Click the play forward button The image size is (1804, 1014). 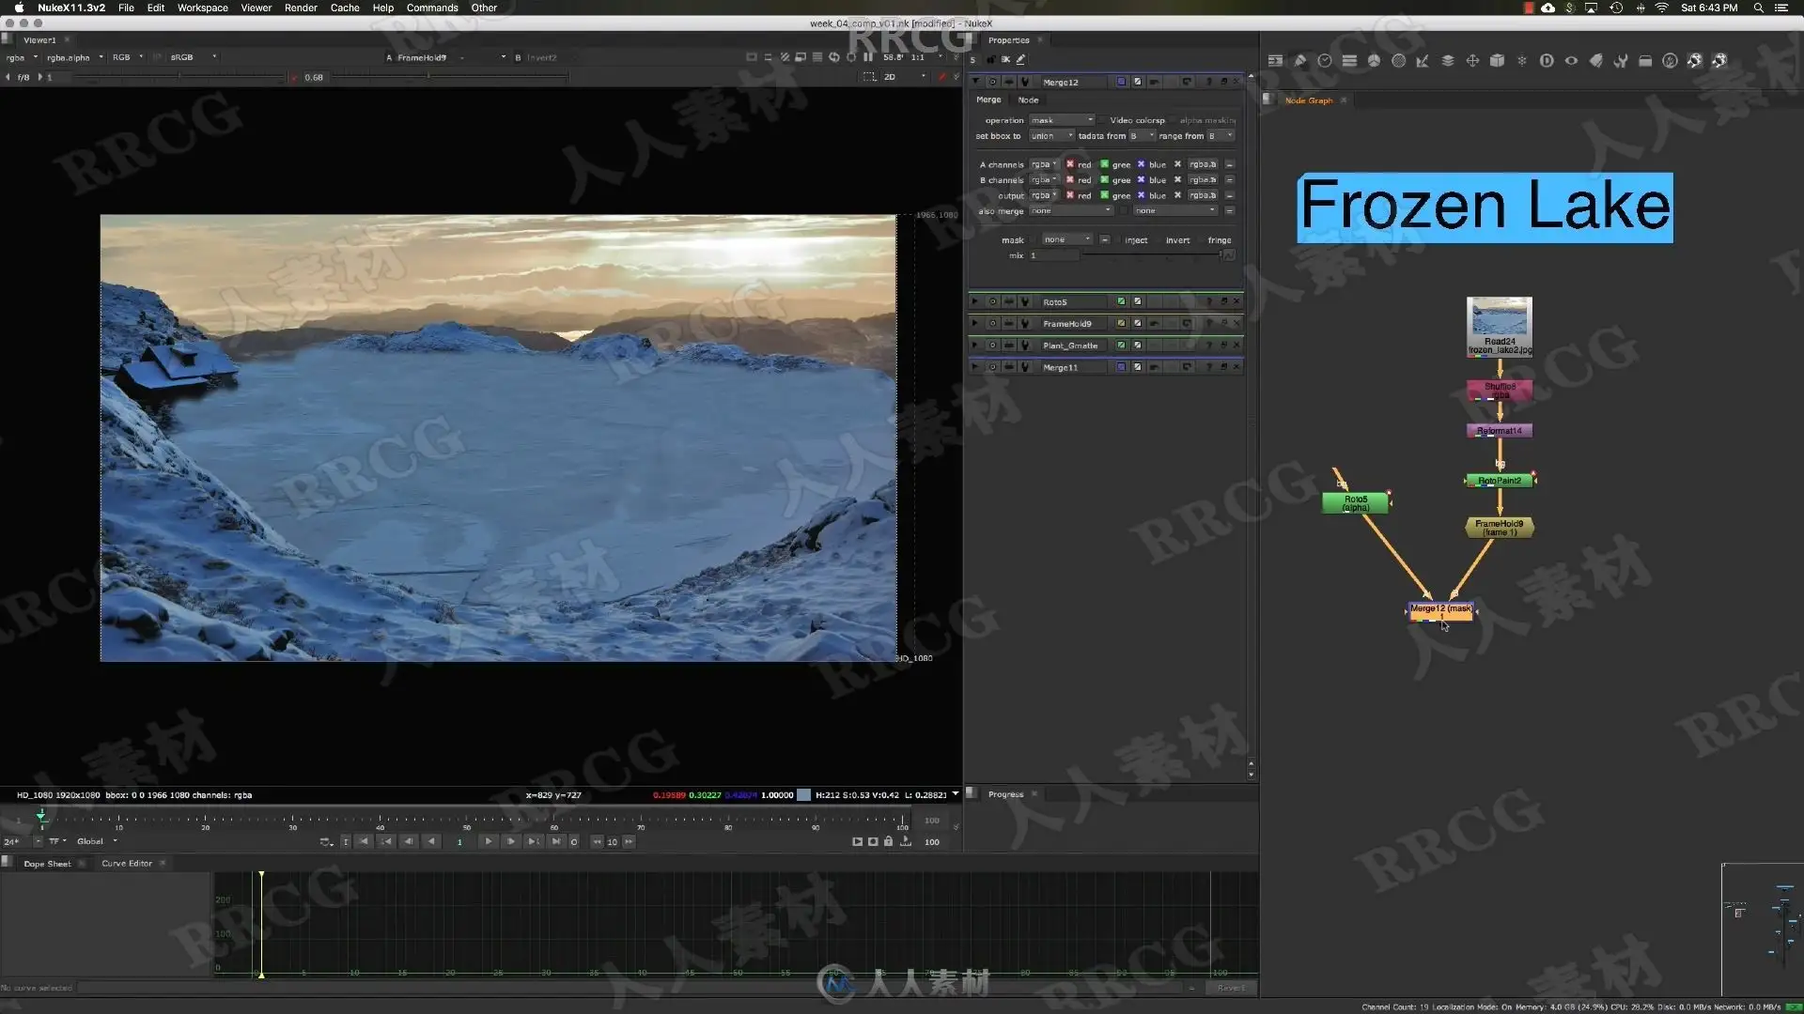coord(489,841)
